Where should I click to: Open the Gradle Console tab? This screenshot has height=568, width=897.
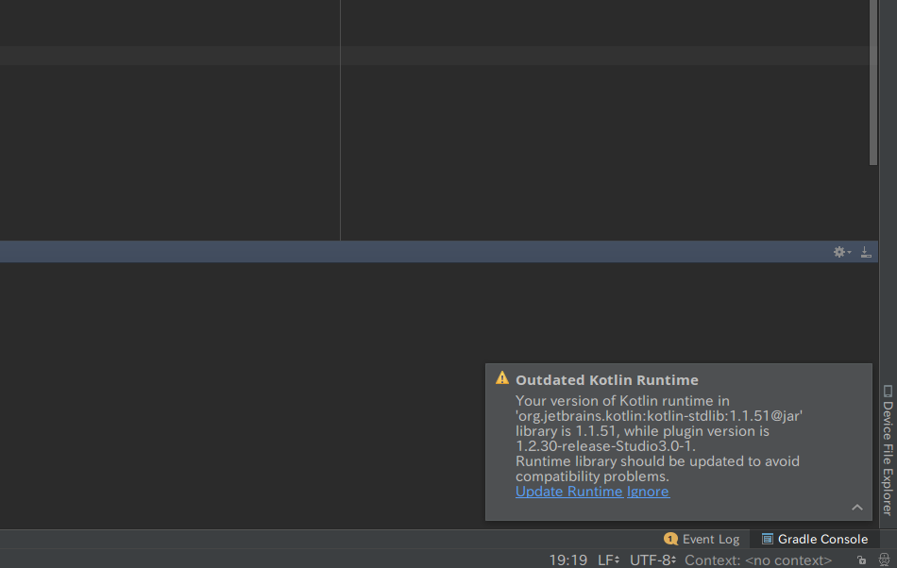coord(815,539)
